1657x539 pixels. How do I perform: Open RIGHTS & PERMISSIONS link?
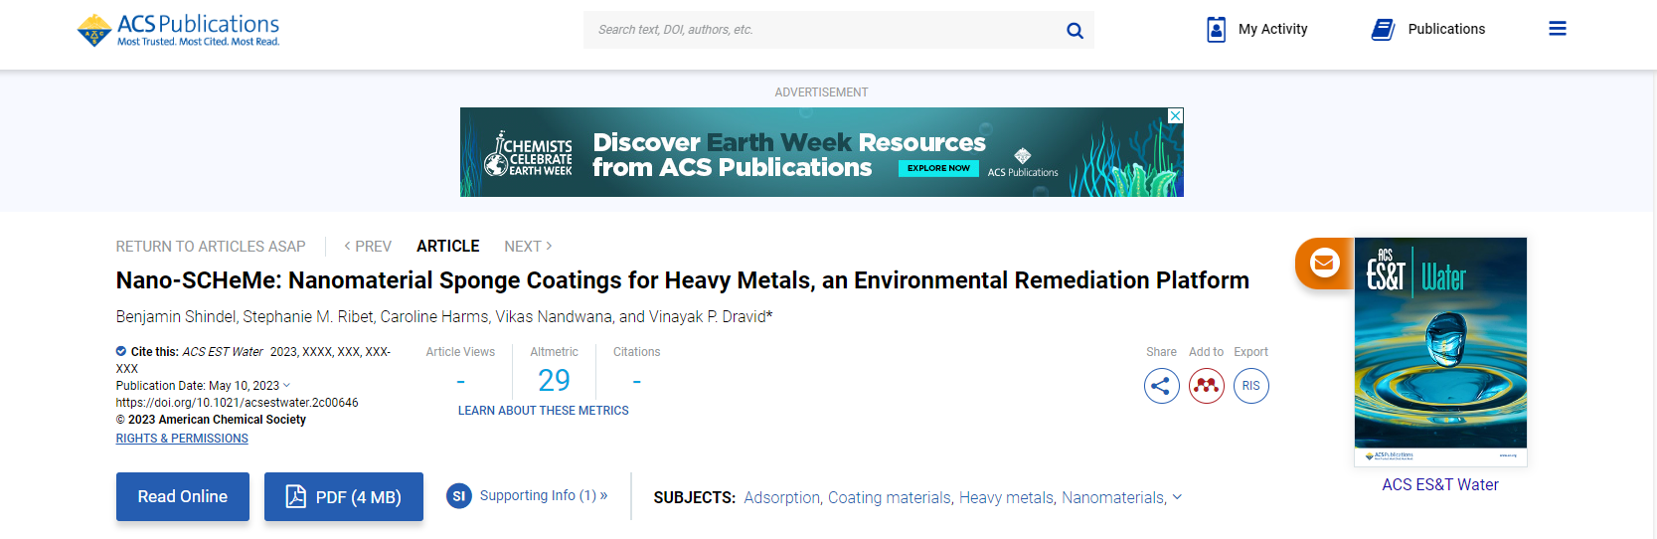pyautogui.click(x=182, y=439)
